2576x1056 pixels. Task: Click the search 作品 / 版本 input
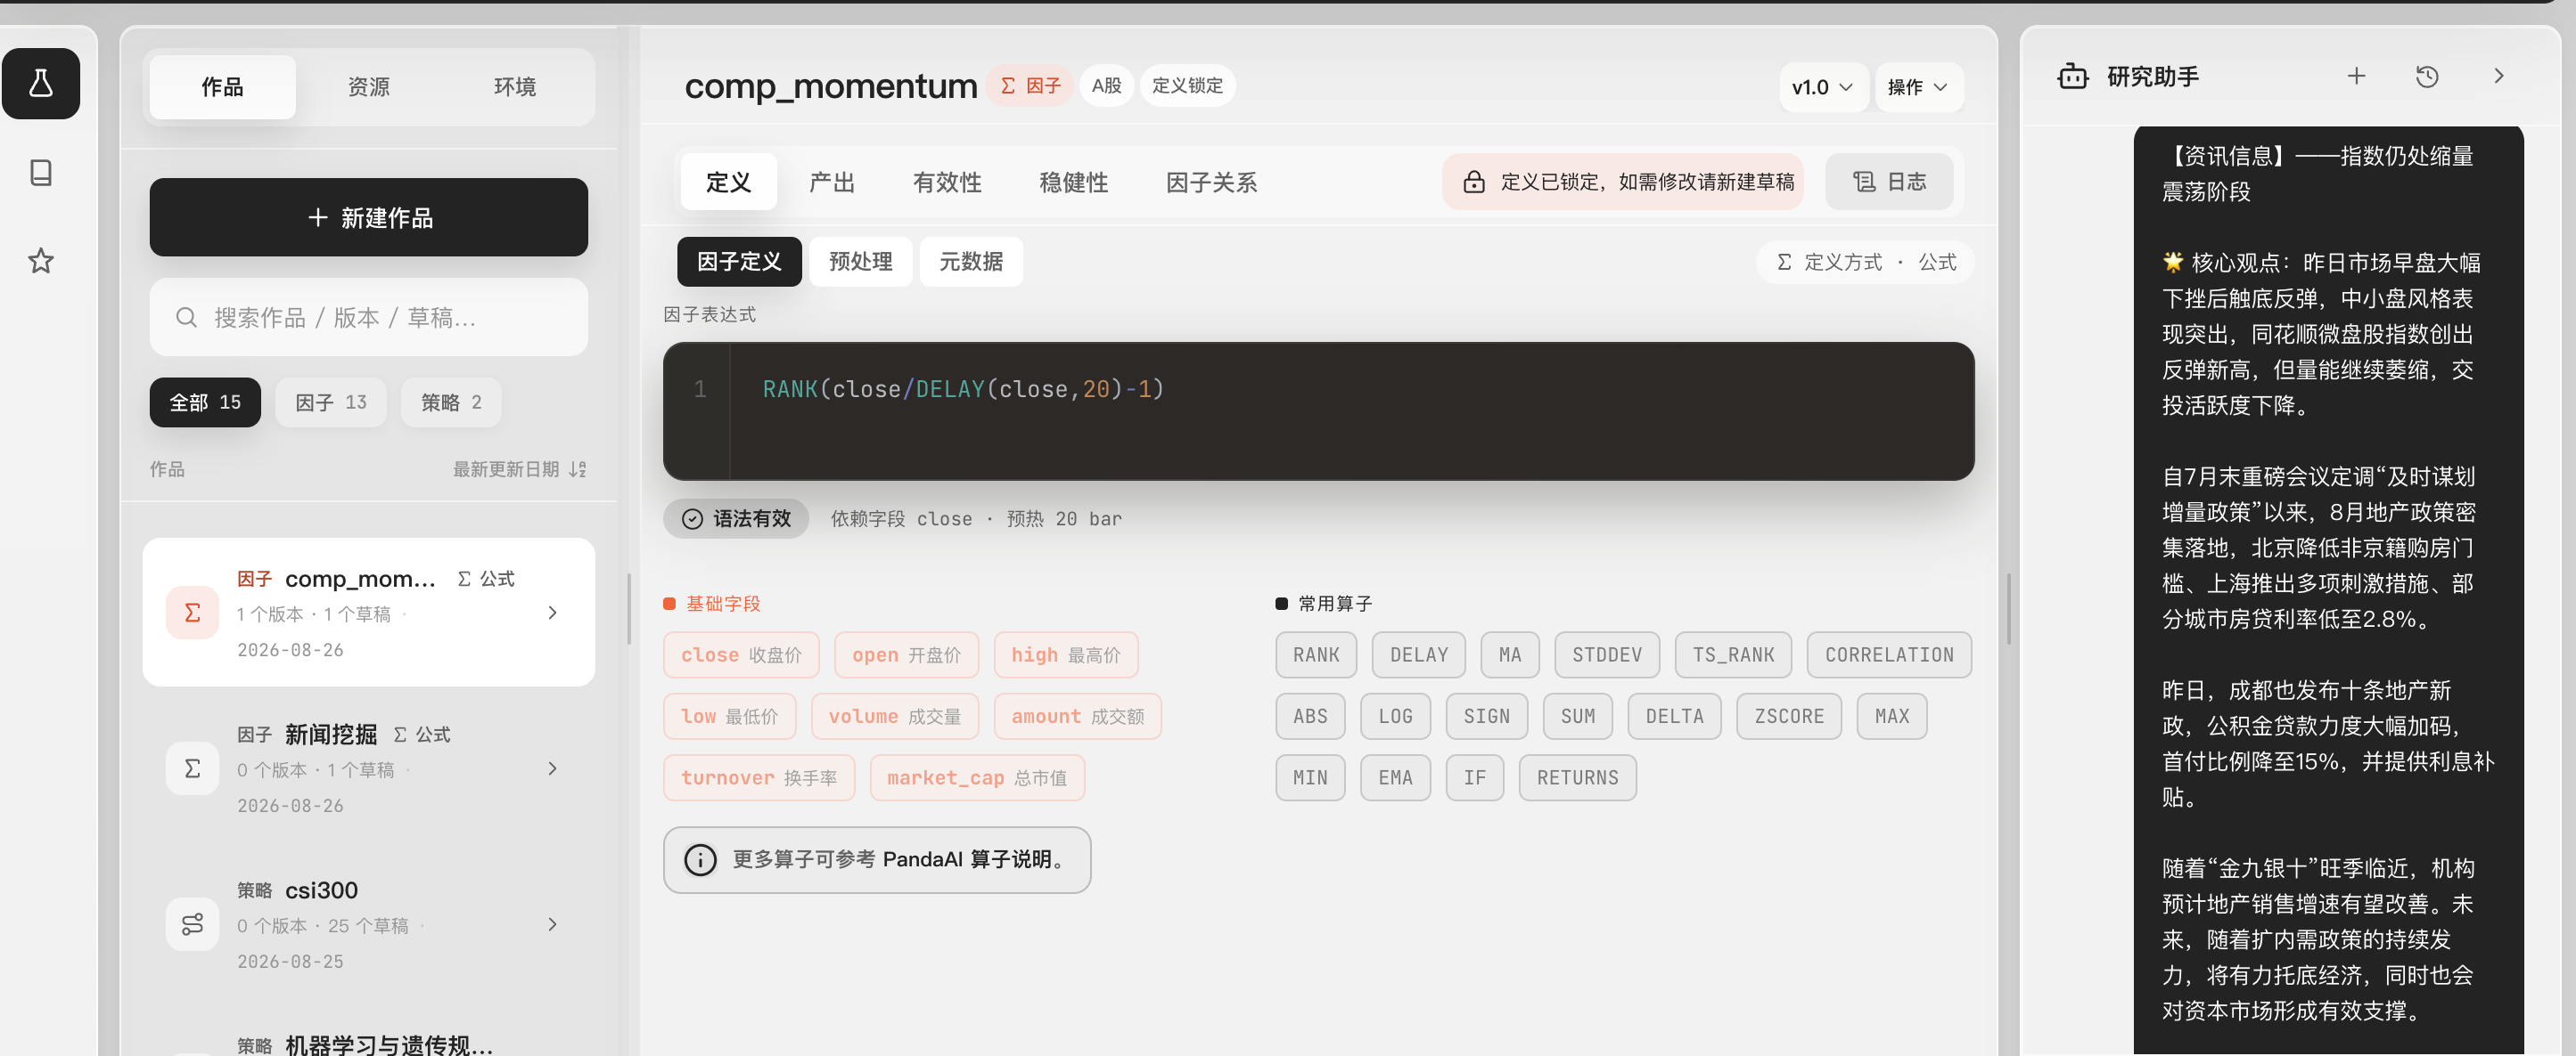(x=368, y=318)
